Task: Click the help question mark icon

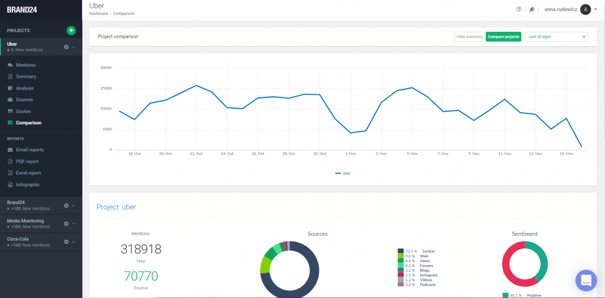Action: point(518,10)
